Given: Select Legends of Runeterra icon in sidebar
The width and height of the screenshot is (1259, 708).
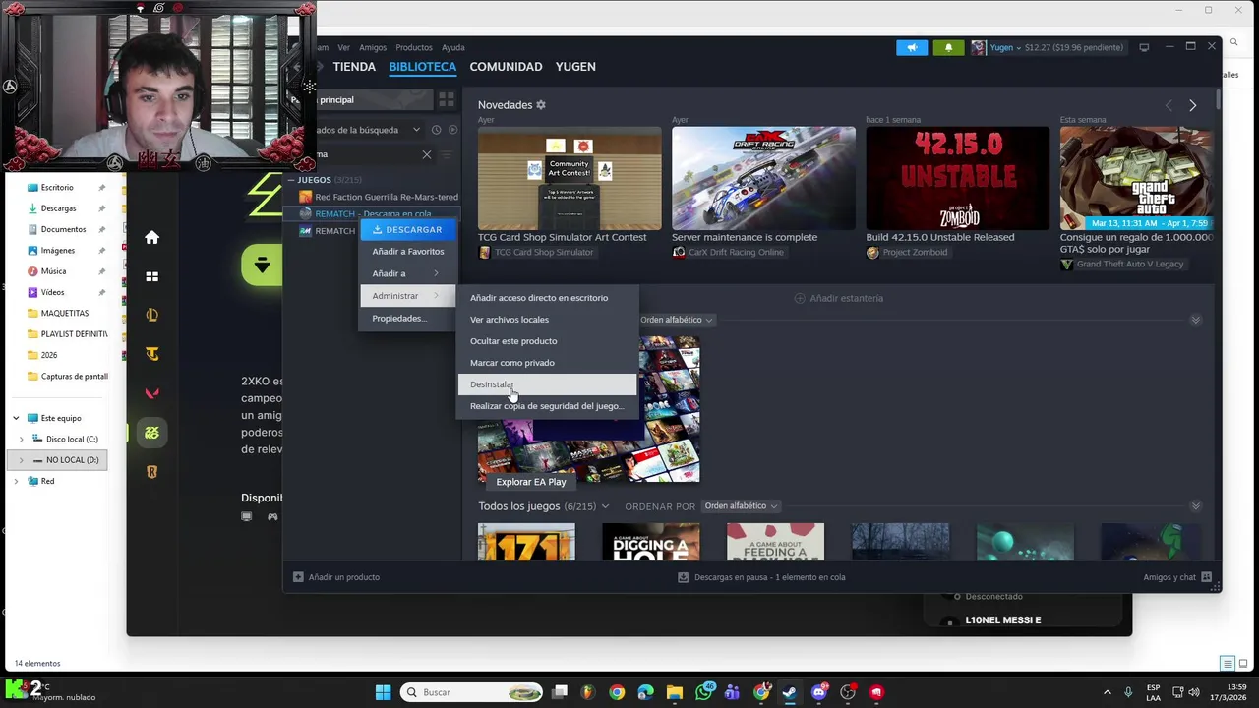Looking at the screenshot, I should 151,472.
